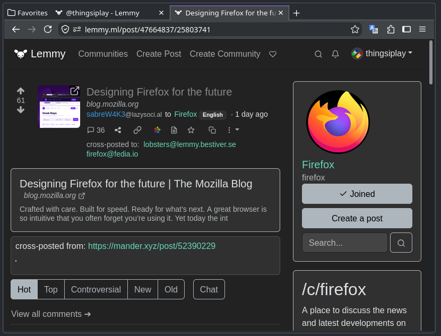Open blog.mozilla.org link in preview card
The height and width of the screenshot is (336, 441).
click(x=54, y=195)
